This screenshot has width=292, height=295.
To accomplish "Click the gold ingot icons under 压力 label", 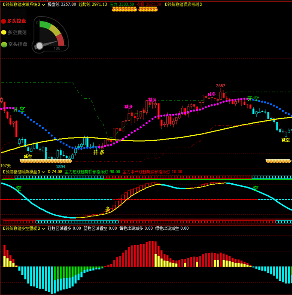I will (x=122, y=8).
